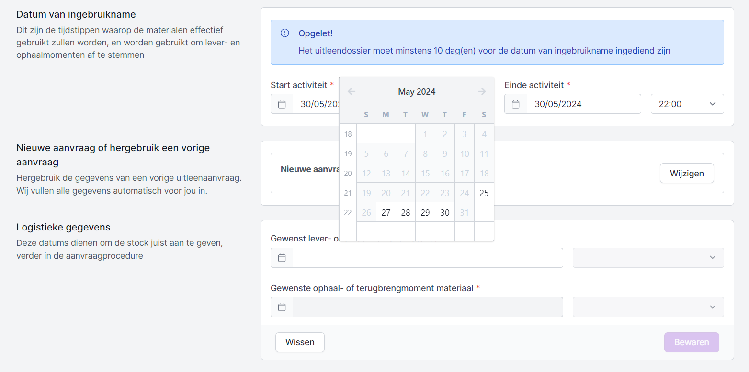Viewport: 749px width, 372px height.
Task: Click calendar icon for ophaal- of terugbrengmoment
Action: (282, 307)
